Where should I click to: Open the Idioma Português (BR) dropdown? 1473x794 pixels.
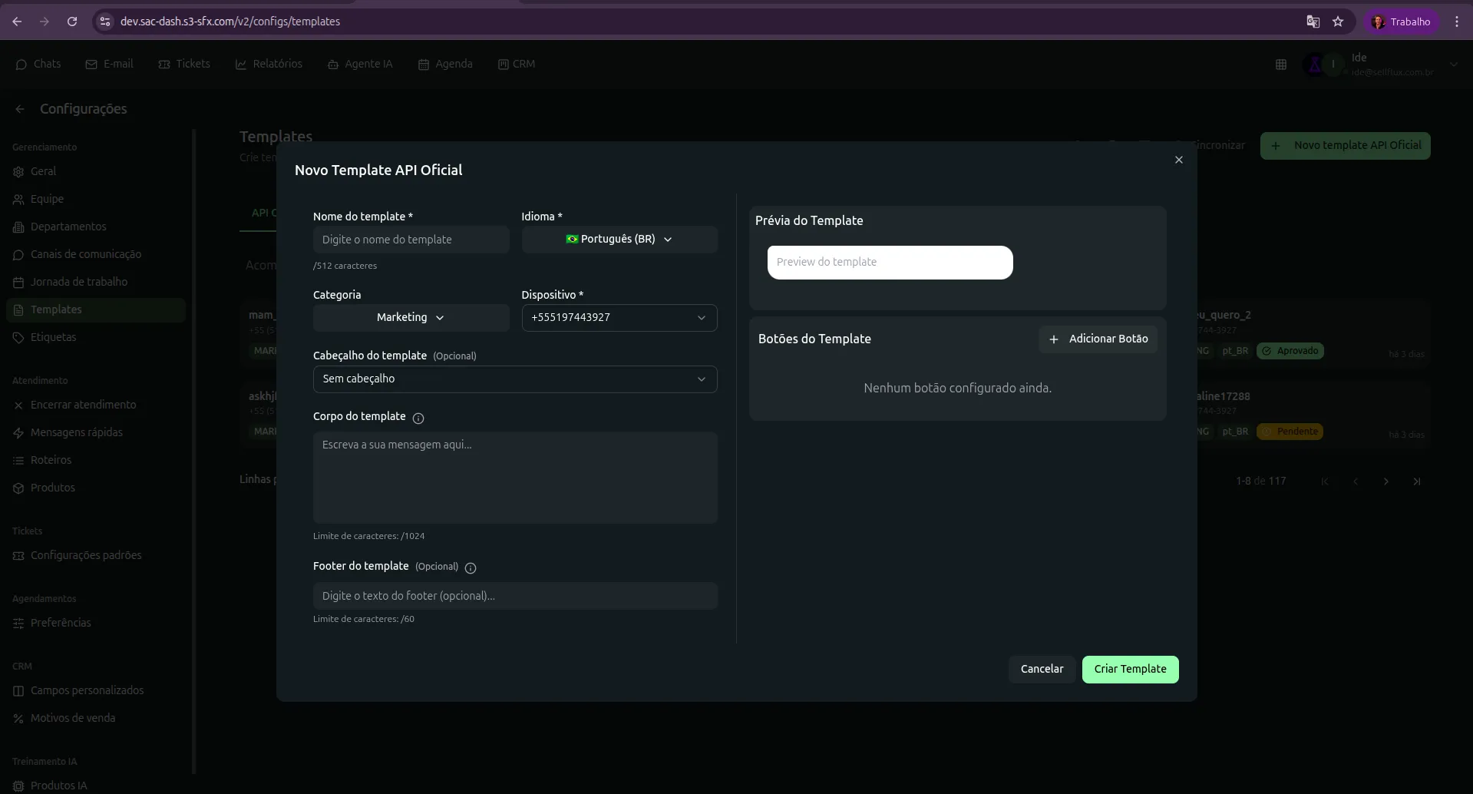point(619,240)
